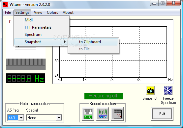
Task: Close the Wtune window
Action: [x=174, y=3]
